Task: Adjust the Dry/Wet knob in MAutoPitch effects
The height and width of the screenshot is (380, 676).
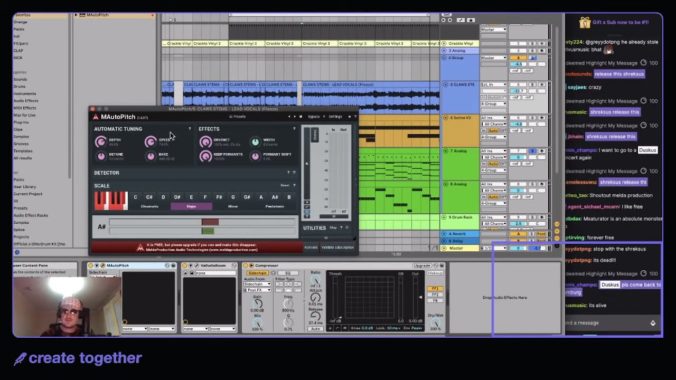Action: pyautogui.click(x=205, y=141)
